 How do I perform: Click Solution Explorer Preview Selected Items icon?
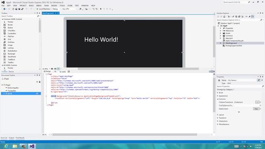pyautogui.click(x=253, y=17)
